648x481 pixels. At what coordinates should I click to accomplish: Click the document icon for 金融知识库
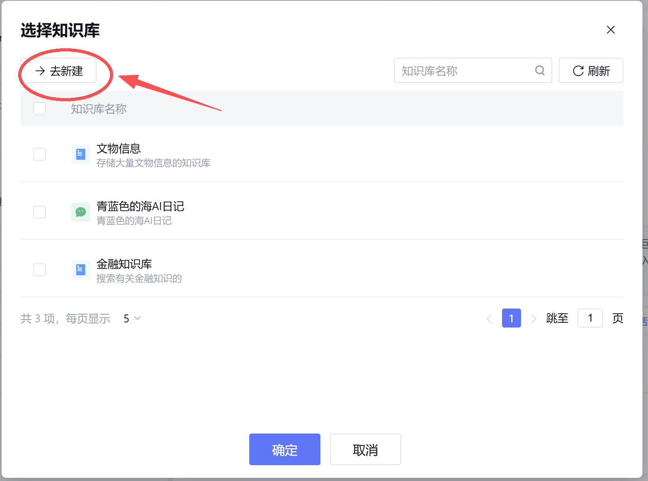(x=80, y=270)
